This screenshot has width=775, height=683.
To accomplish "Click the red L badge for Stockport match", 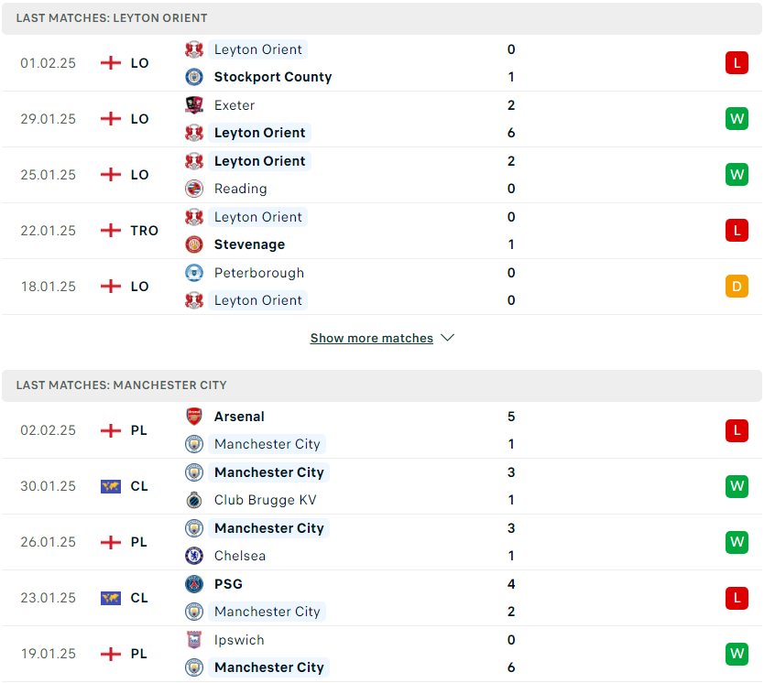I will [x=737, y=63].
